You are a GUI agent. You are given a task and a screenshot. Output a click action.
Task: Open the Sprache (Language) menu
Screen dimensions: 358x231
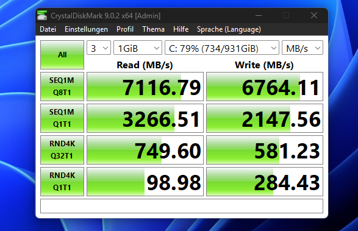(229, 29)
